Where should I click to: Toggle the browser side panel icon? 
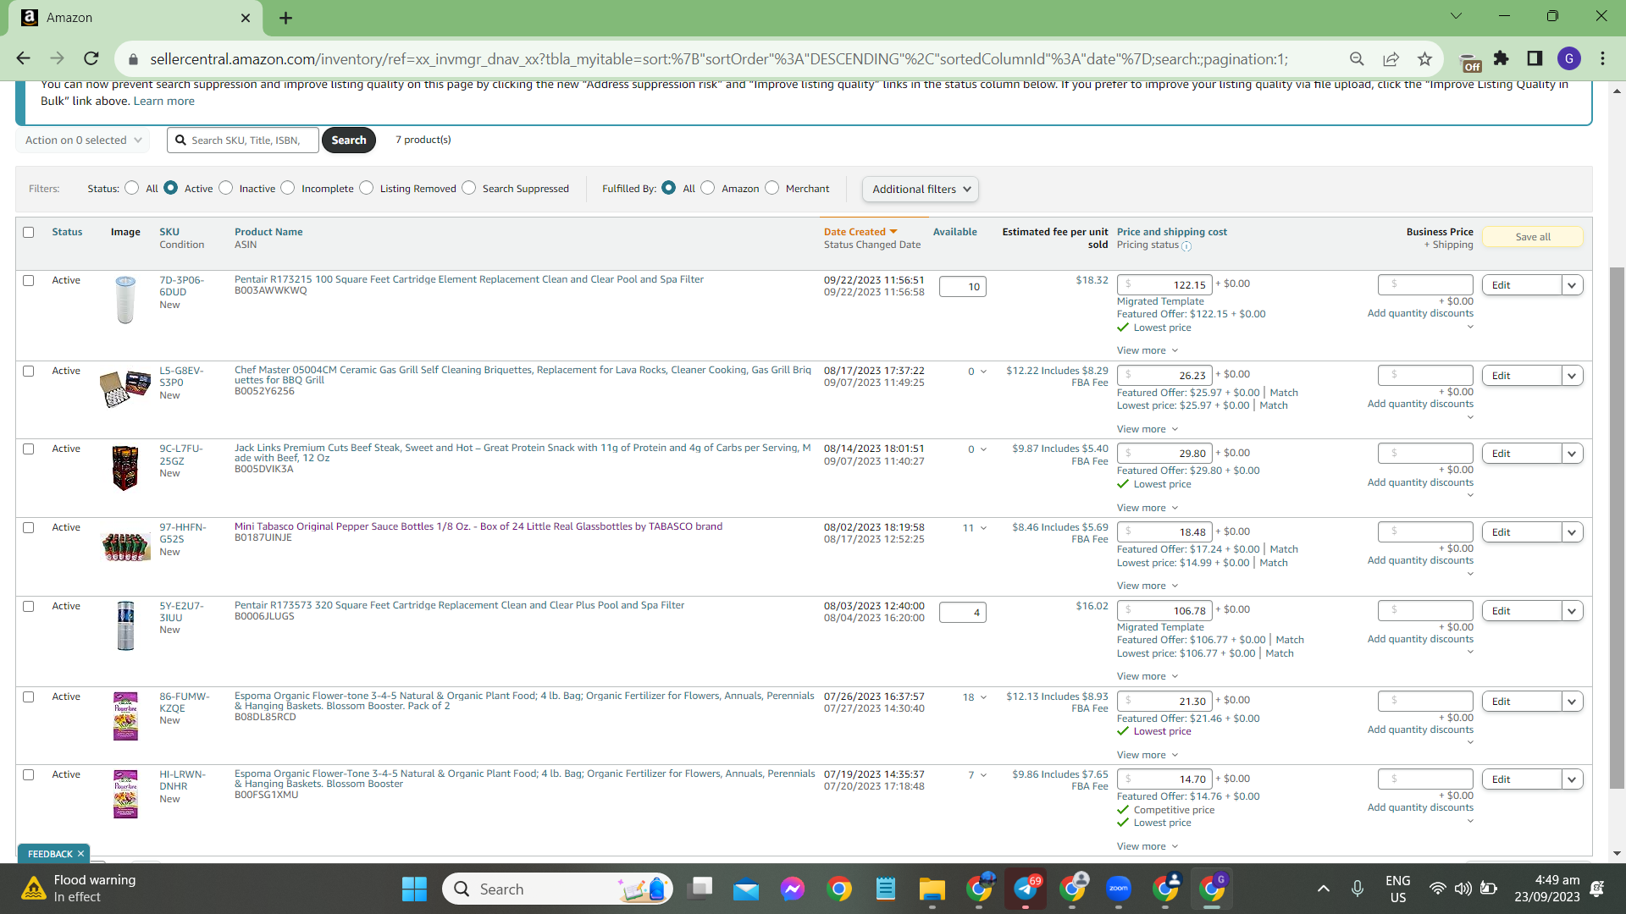pyautogui.click(x=1535, y=58)
